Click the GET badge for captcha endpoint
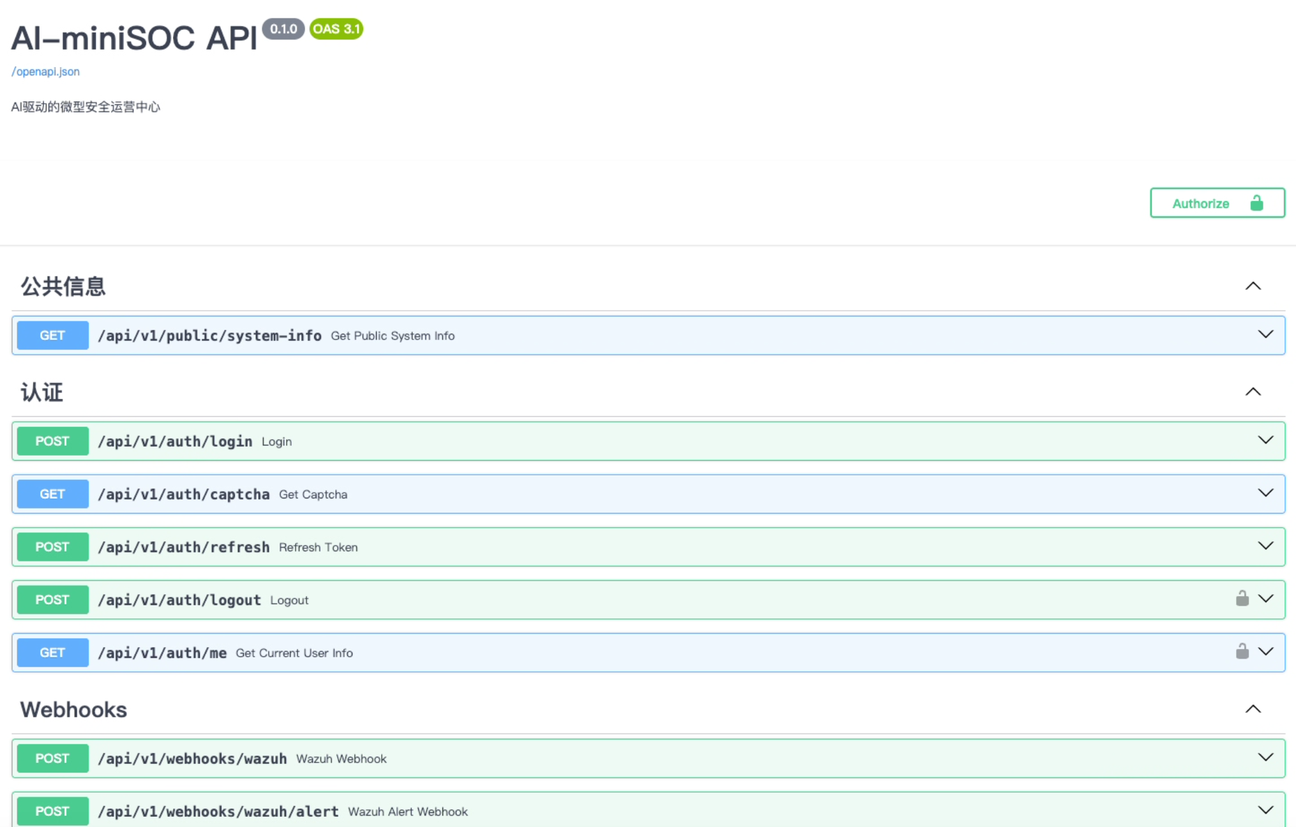Image resolution: width=1296 pixels, height=827 pixels. click(x=52, y=494)
